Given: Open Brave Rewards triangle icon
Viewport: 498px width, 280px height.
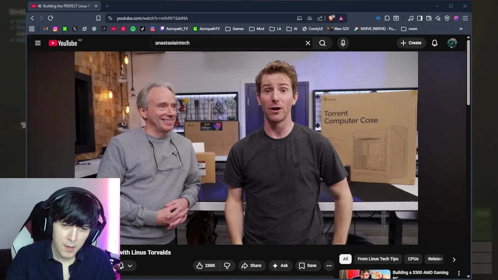Looking at the screenshot, I should (341, 18).
